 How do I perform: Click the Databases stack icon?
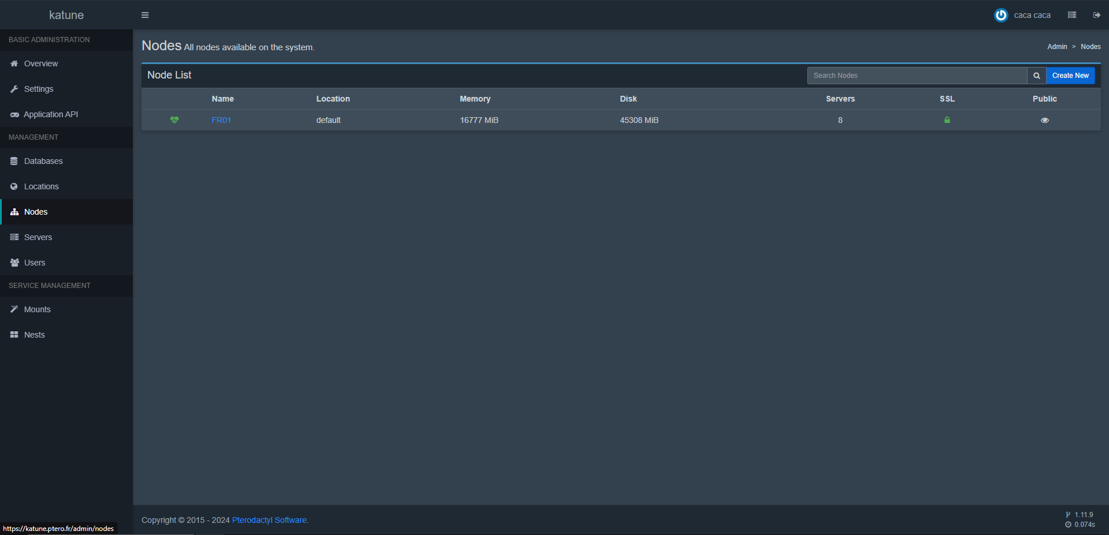coord(14,161)
